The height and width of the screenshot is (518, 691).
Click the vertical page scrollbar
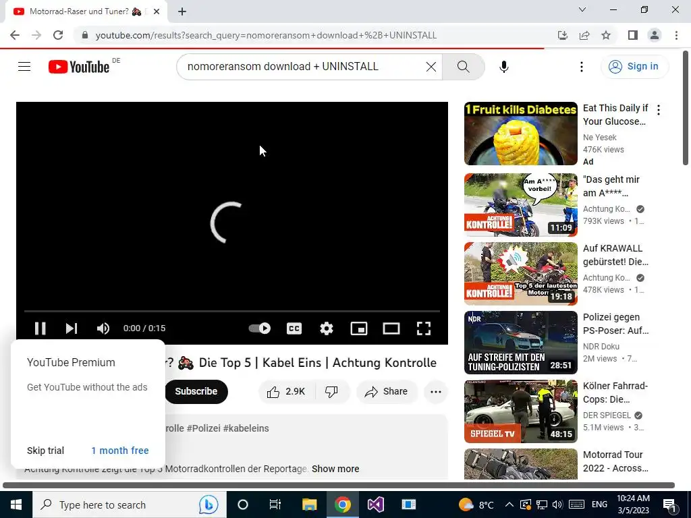click(x=686, y=108)
